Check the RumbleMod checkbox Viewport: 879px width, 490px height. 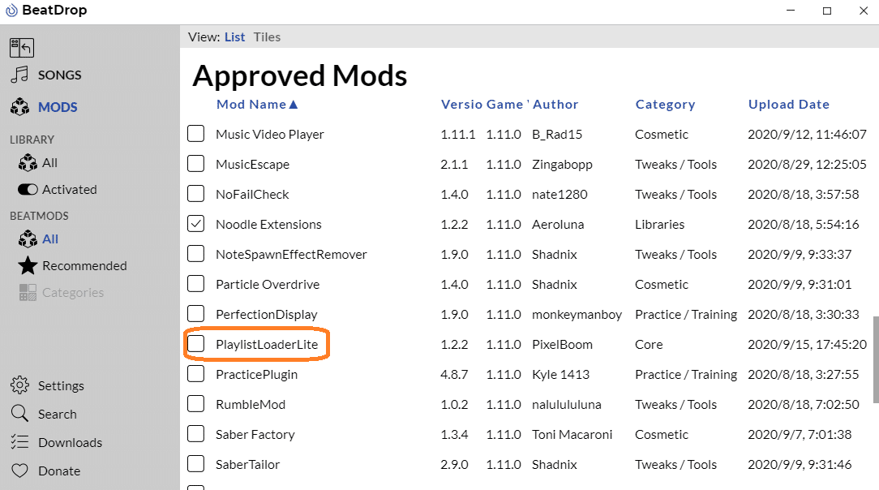(x=195, y=404)
